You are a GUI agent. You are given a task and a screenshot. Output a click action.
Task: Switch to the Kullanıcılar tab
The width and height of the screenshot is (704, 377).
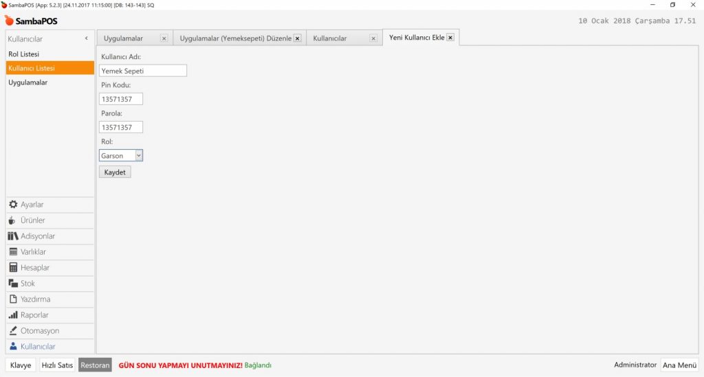tap(330, 38)
